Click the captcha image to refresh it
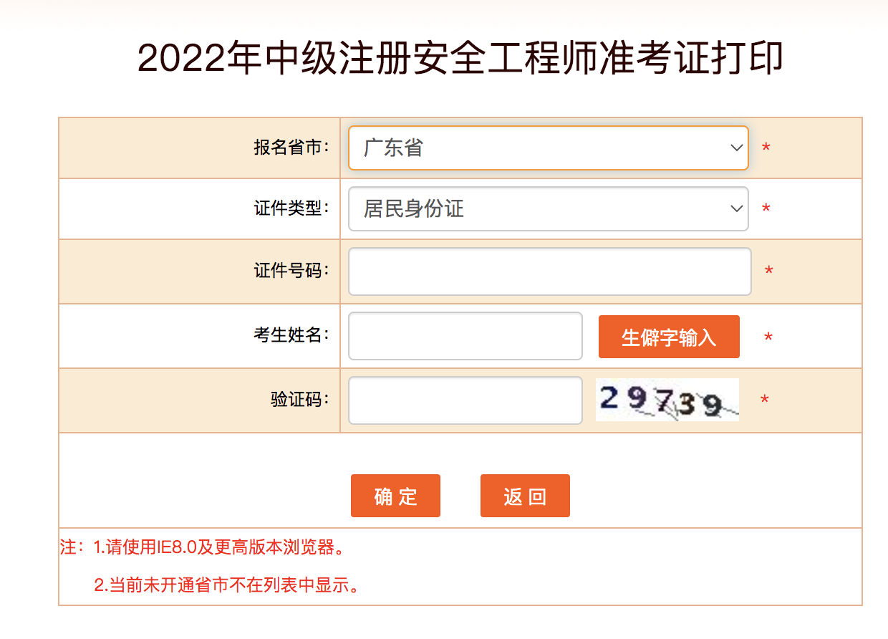This screenshot has width=888, height=639. pos(666,400)
